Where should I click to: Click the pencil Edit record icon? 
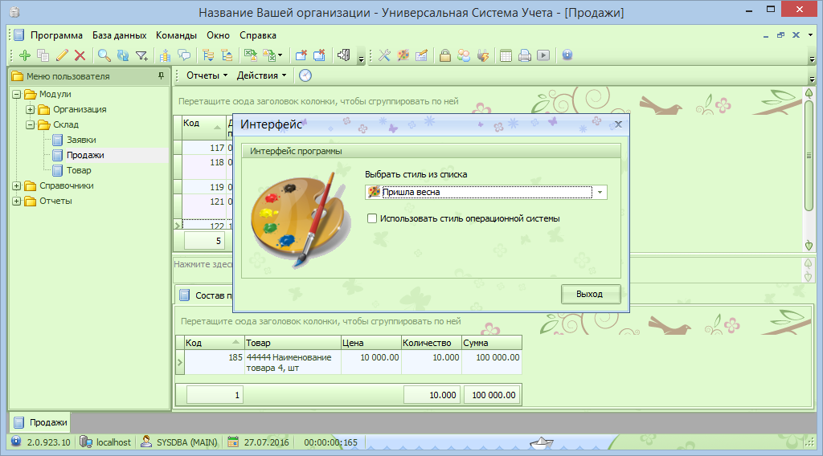(x=62, y=55)
